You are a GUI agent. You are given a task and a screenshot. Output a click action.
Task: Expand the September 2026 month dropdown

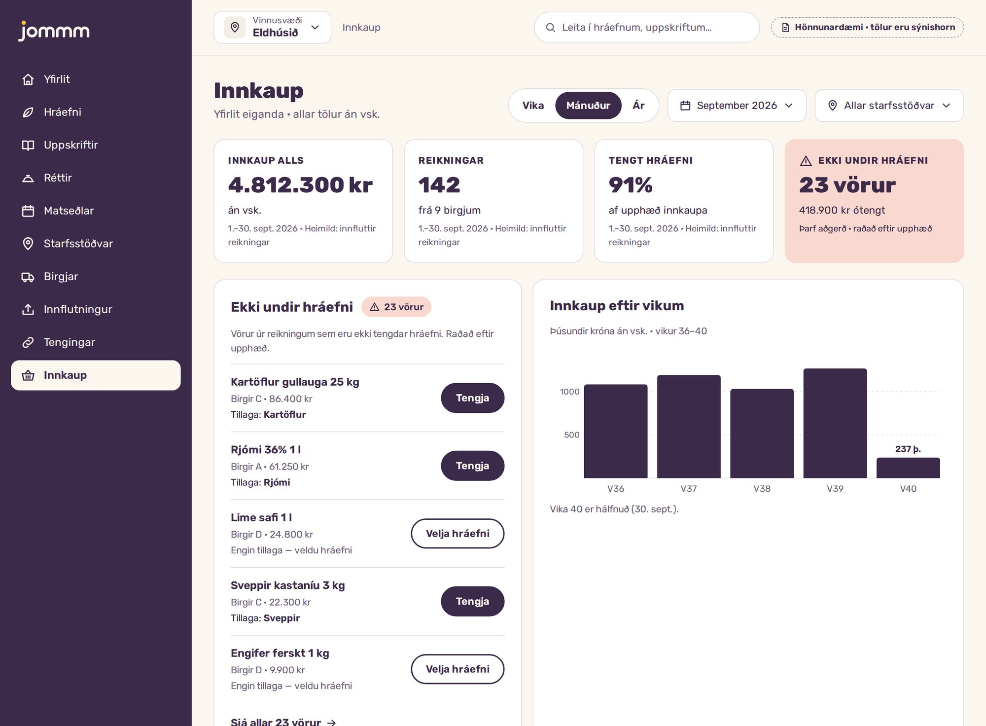737,106
